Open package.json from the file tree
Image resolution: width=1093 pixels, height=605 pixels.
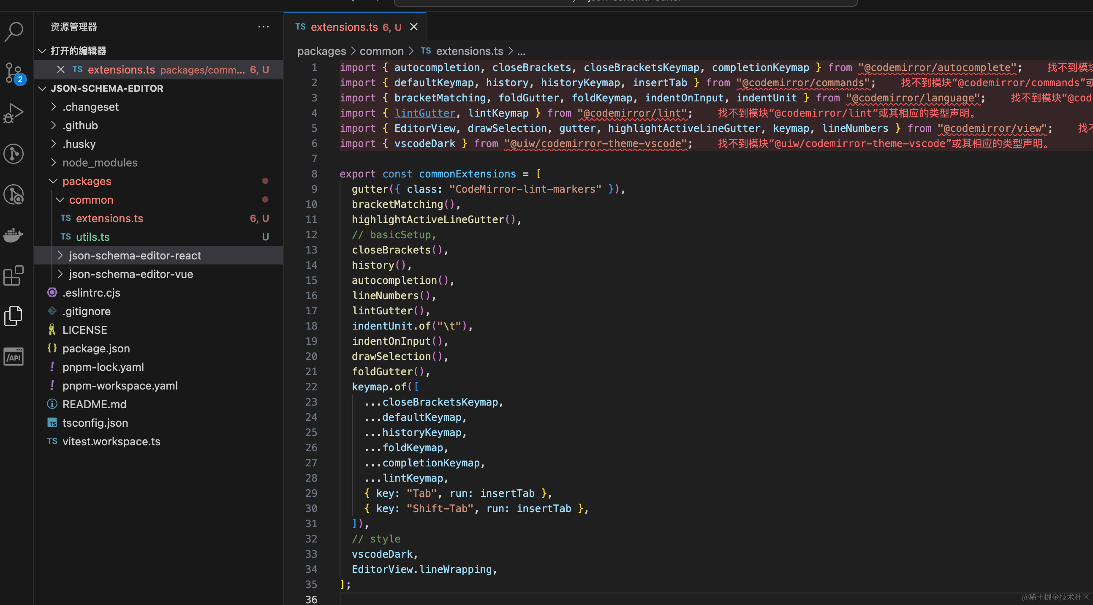96,349
